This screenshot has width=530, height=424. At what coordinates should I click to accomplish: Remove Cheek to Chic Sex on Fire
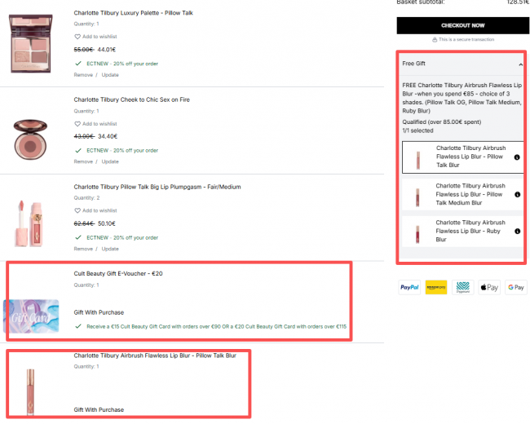(x=83, y=161)
